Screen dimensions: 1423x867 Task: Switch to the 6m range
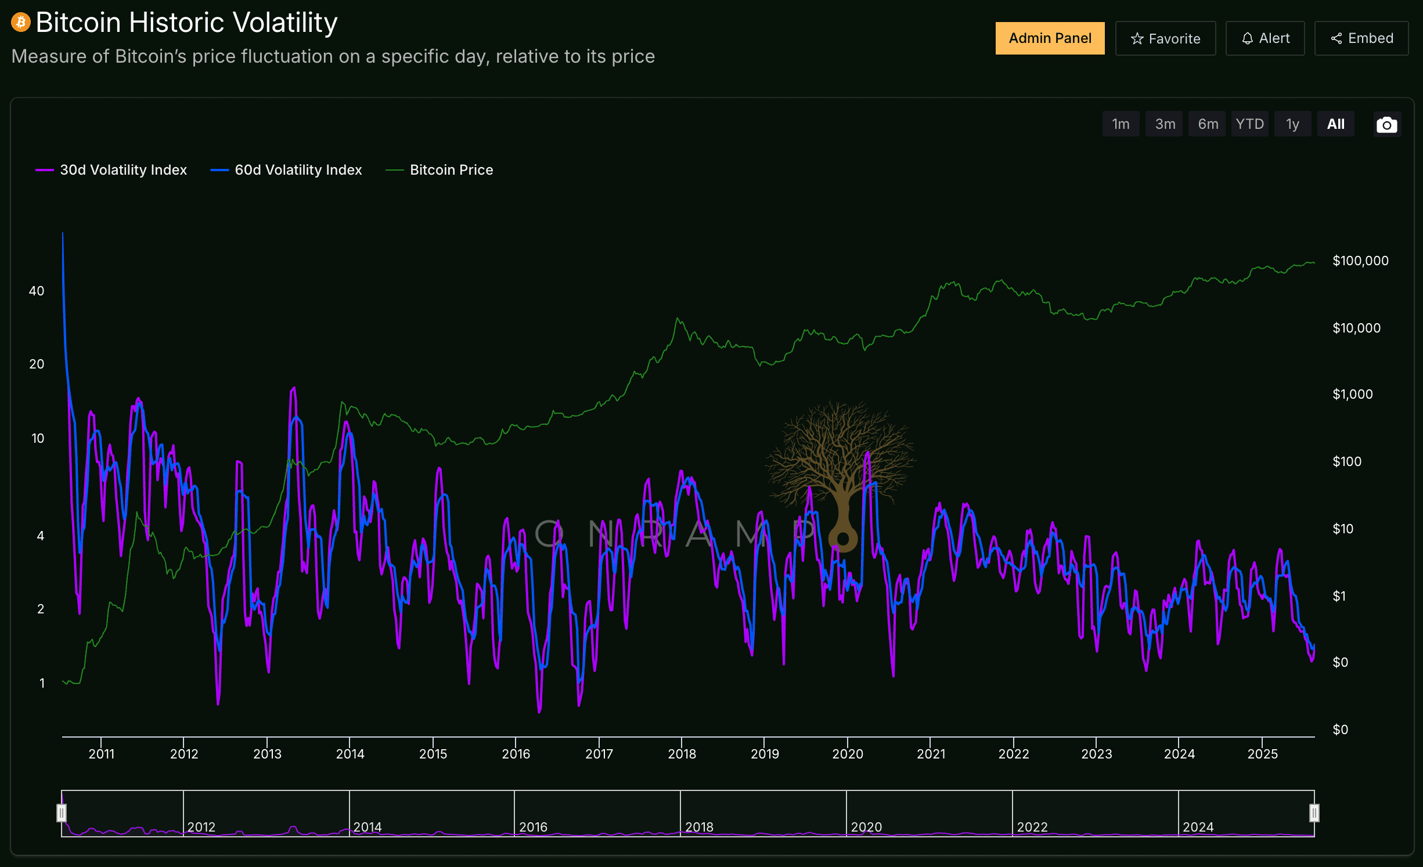pyautogui.click(x=1208, y=124)
